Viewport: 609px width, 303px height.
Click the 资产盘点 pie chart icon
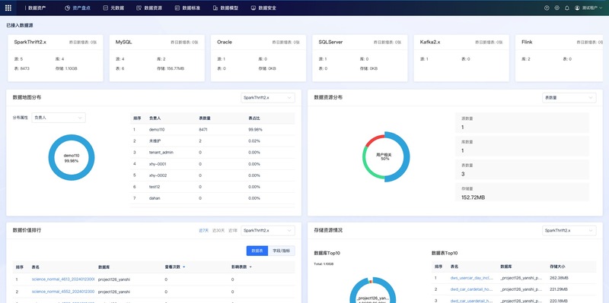(x=67, y=8)
